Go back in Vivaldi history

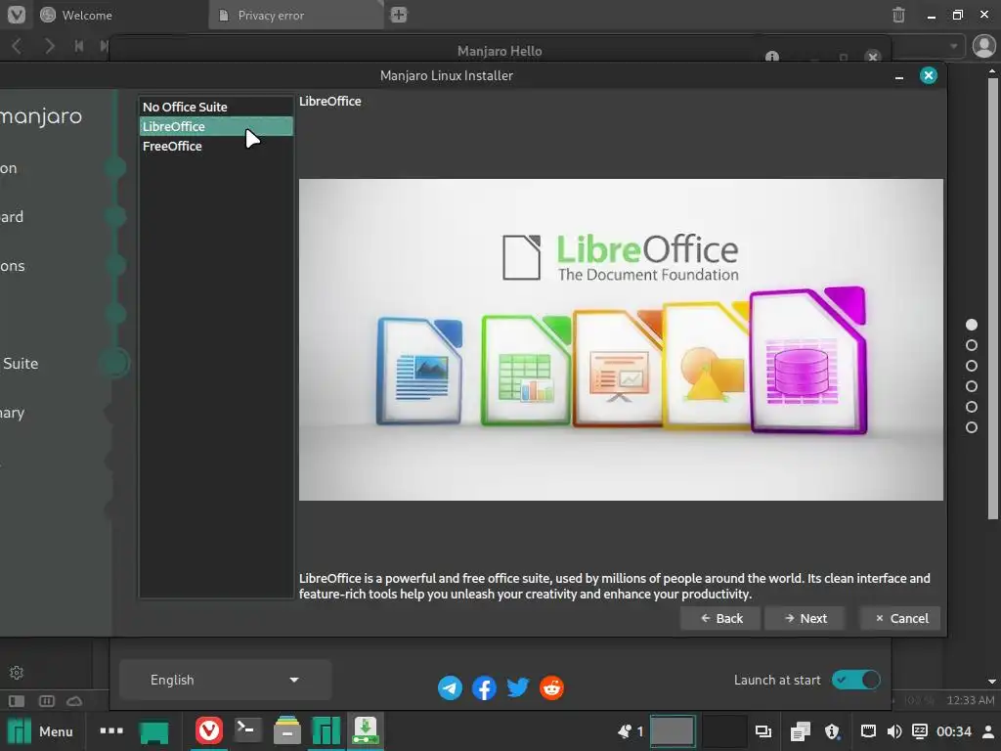point(18,46)
